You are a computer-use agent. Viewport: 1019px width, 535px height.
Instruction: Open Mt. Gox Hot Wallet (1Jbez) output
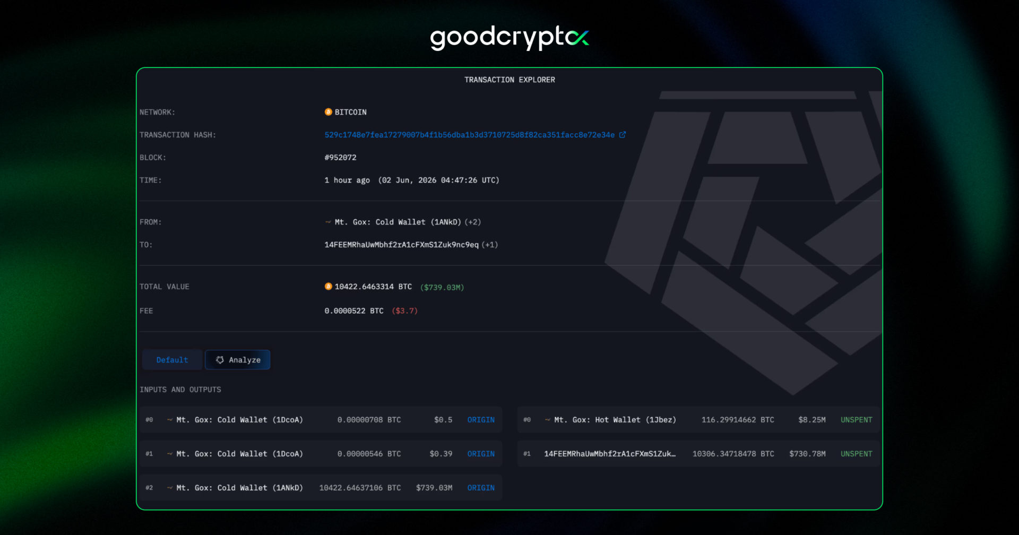click(x=615, y=420)
